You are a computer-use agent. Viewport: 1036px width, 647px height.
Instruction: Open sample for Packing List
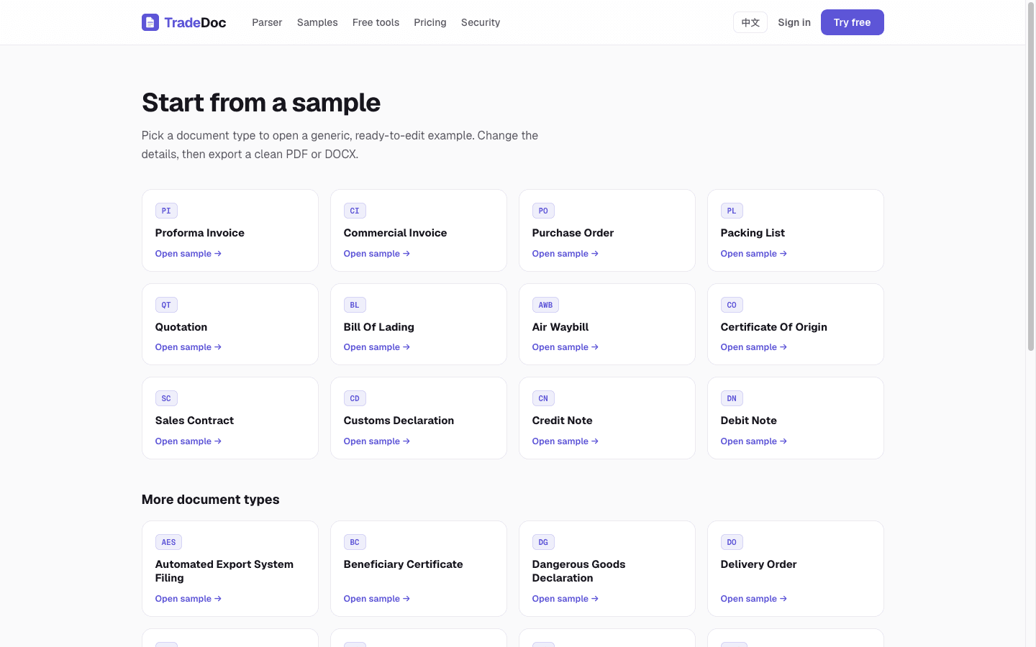tap(754, 254)
